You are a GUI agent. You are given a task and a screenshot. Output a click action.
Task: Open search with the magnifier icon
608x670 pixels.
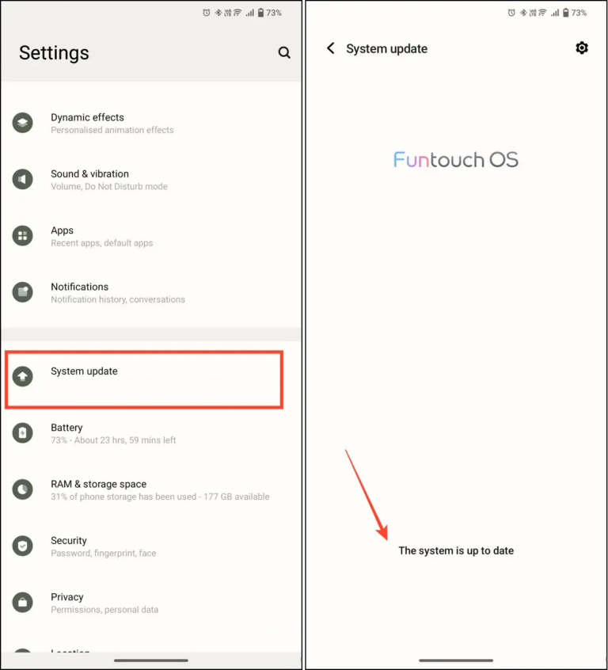284,52
